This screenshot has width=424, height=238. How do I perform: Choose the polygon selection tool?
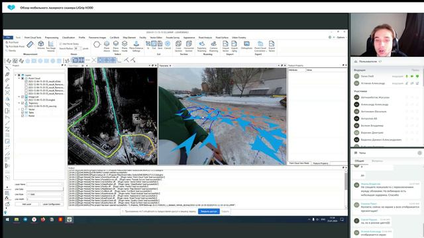pyautogui.click(x=97, y=44)
